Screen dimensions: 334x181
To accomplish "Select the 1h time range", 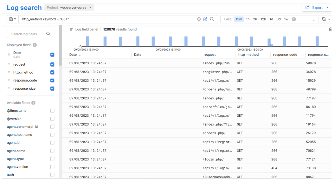I will [248, 19].
